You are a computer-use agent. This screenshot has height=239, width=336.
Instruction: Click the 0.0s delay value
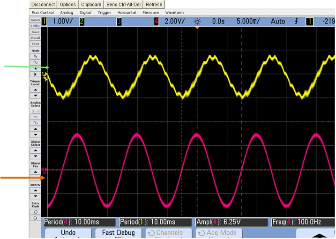(218, 22)
